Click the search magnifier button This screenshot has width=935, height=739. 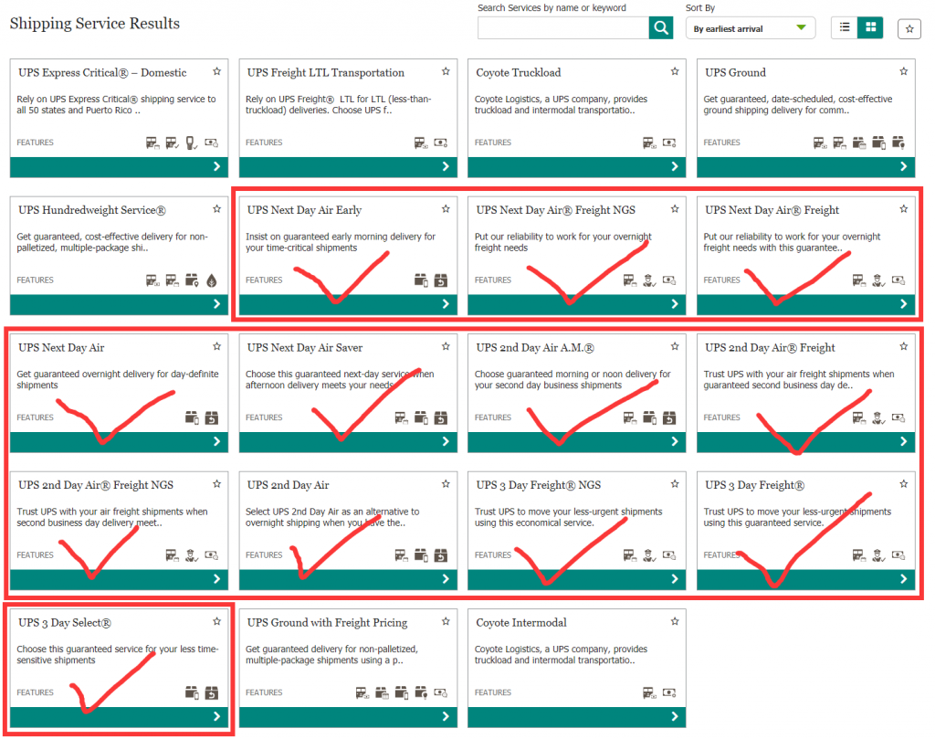661,28
